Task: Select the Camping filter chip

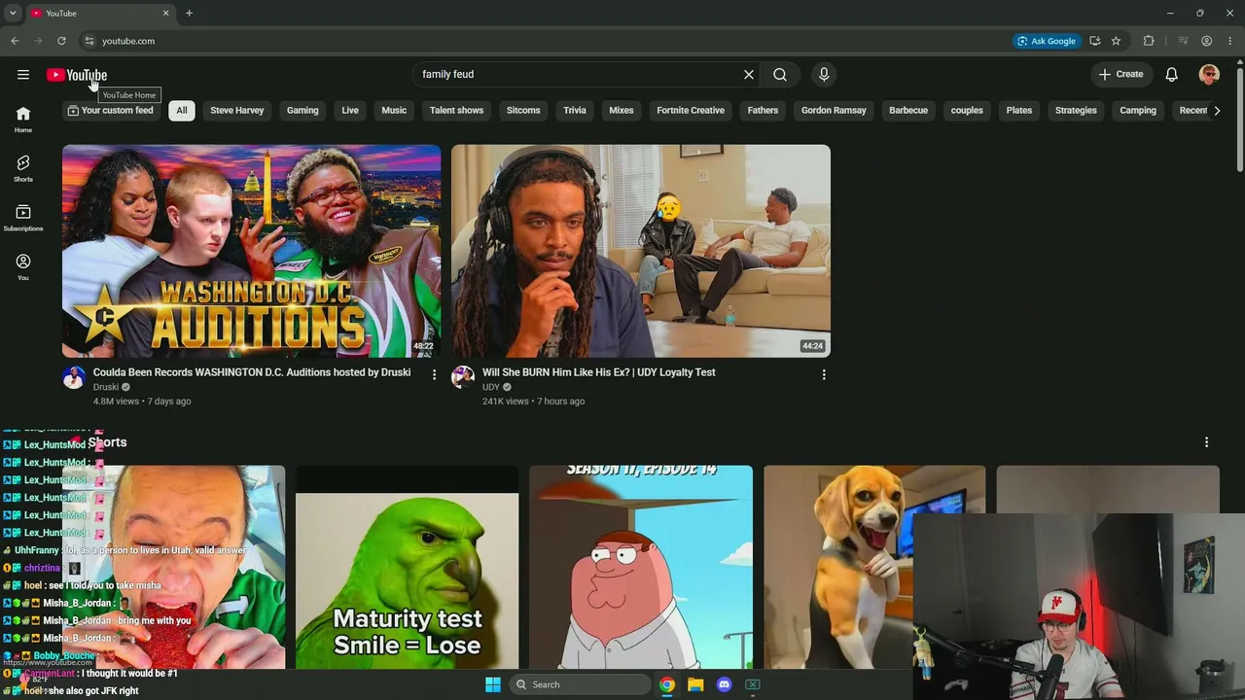Action: click(x=1138, y=111)
